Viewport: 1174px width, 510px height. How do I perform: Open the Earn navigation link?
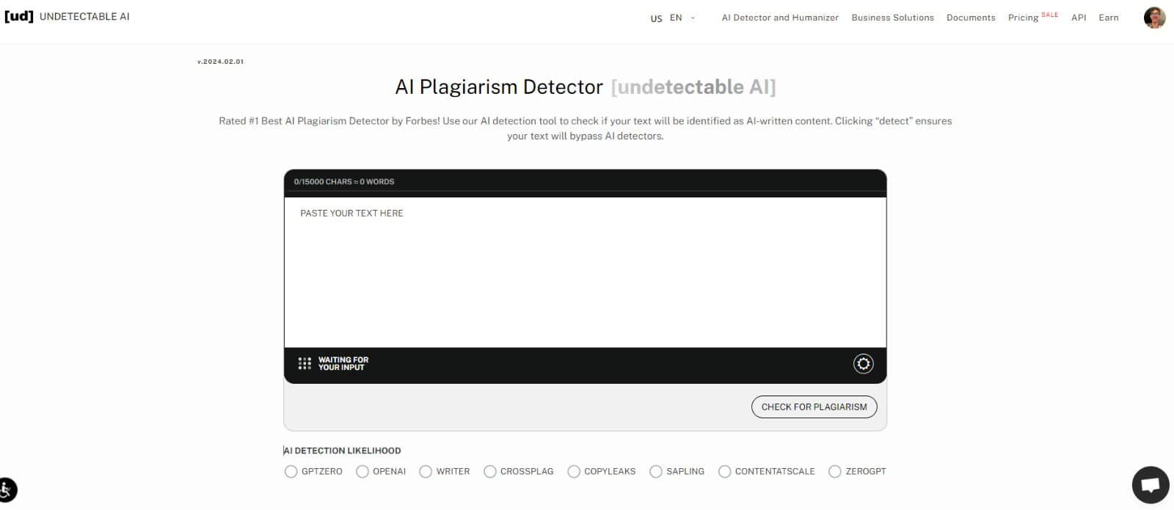pos(1109,18)
